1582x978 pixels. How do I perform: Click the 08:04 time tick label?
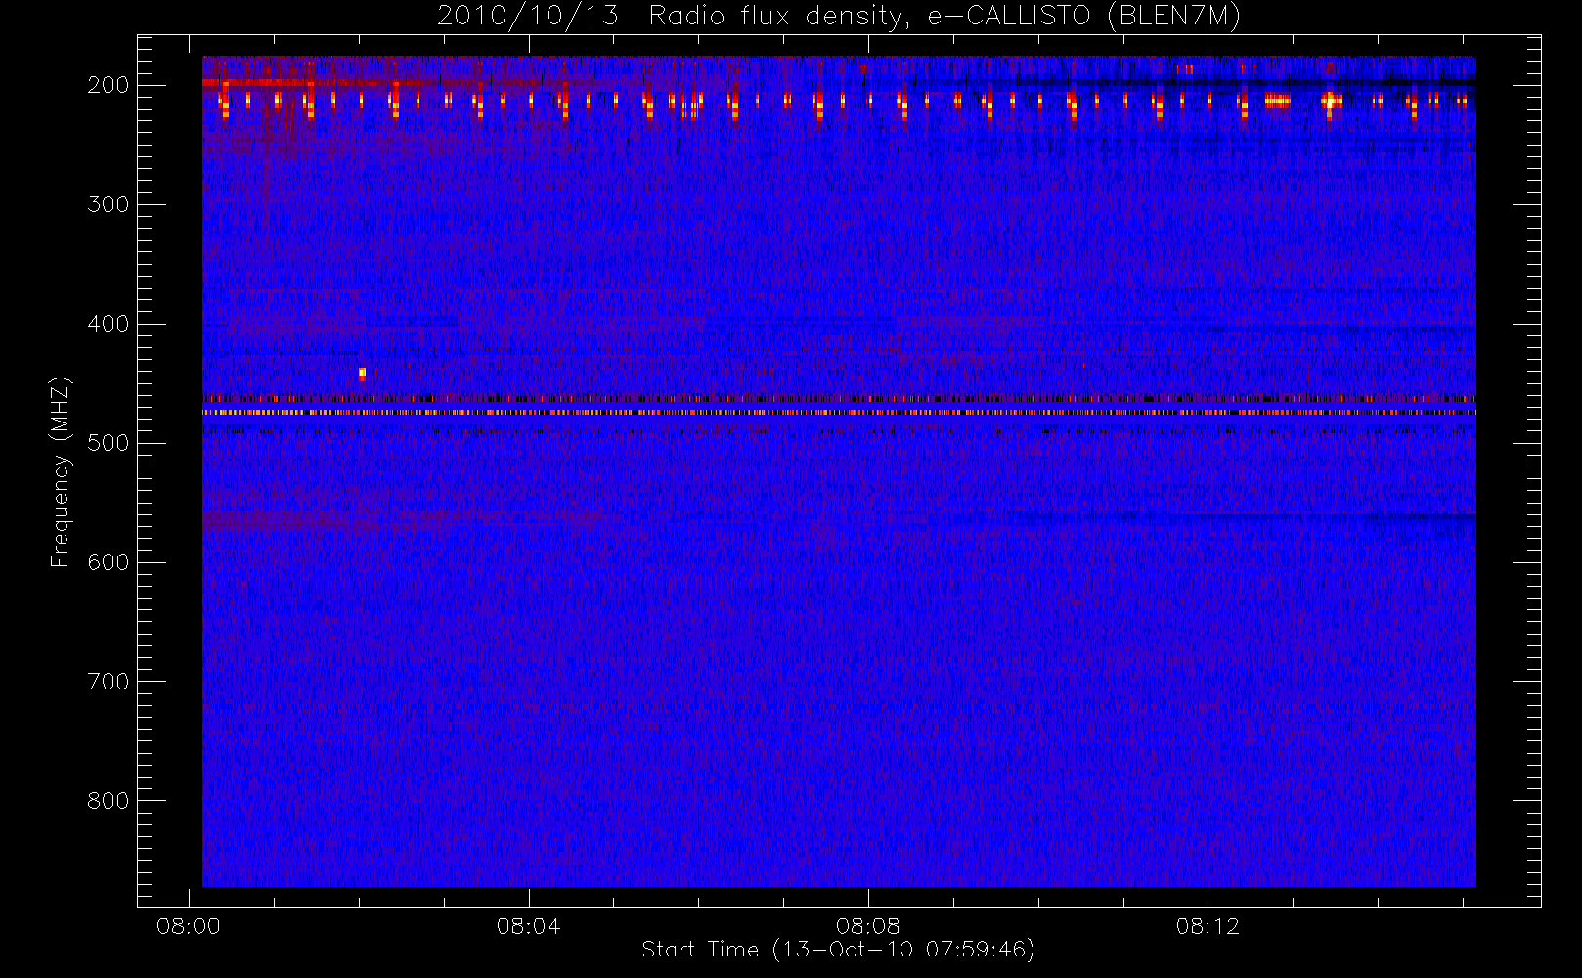coord(528,925)
